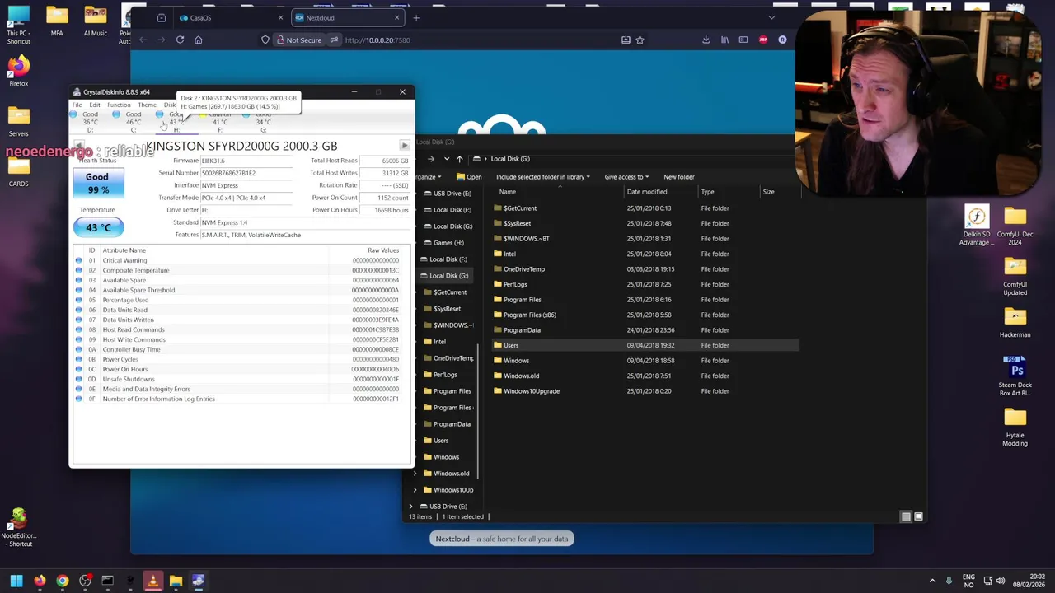The height and width of the screenshot is (593, 1055).
Task: Open the Function menu in CrystalDiskInfo
Action: pos(119,105)
